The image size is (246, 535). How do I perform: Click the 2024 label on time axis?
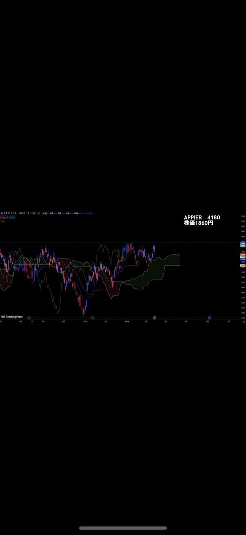[127, 321]
